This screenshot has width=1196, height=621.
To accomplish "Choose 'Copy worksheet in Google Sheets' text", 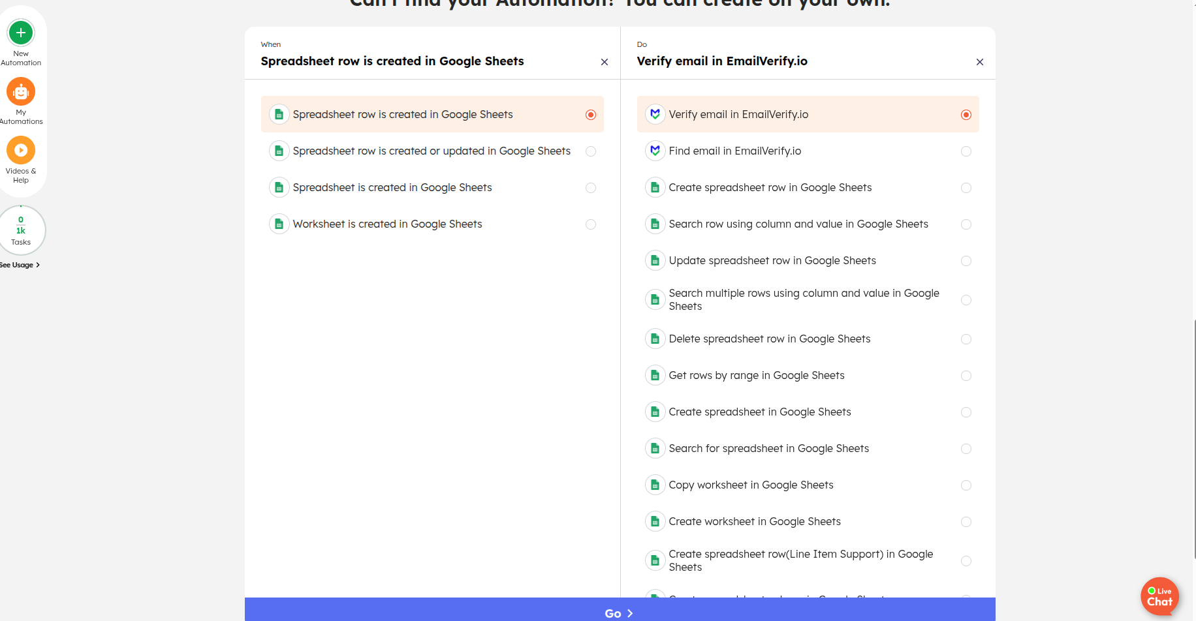I will coord(751,485).
